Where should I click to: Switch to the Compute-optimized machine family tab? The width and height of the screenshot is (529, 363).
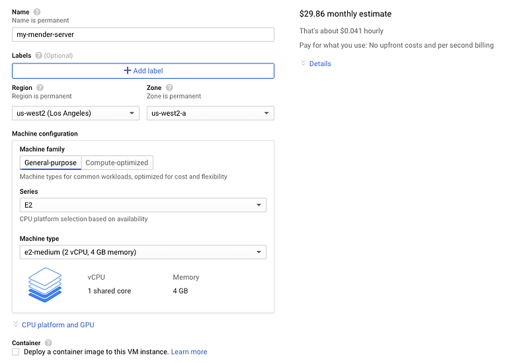(118, 163)
